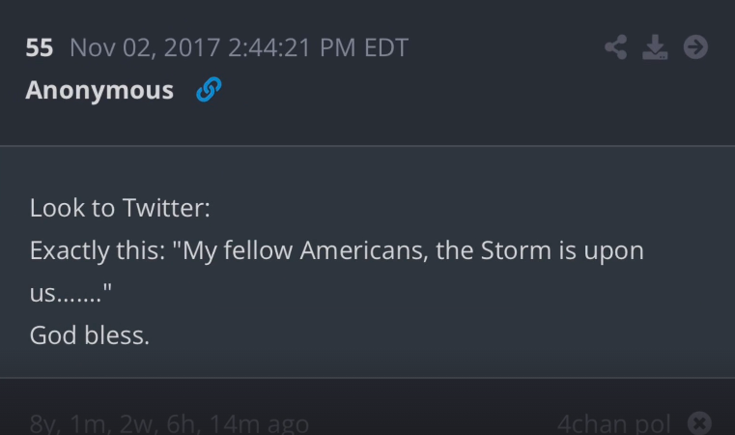Click the "8y, 1m, 2w, 6h, 14m ago" text
Viewport: 735px width, 435px height.
point(169,423)
